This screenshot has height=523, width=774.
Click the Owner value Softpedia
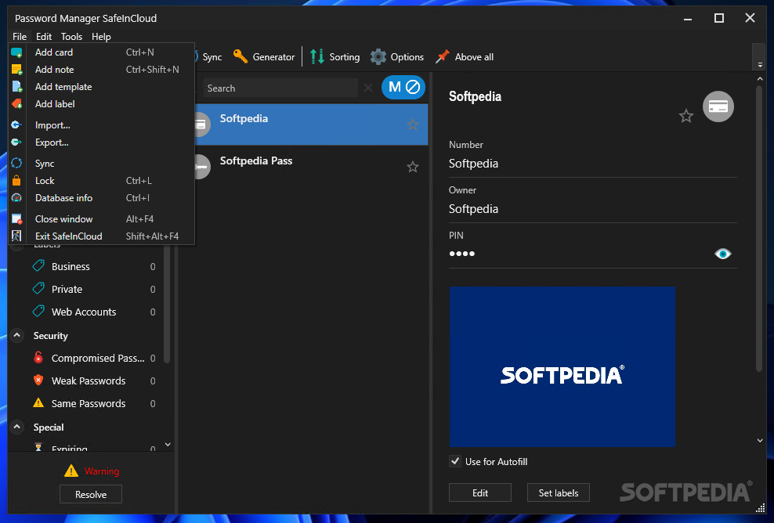click(x=473, y=209)
